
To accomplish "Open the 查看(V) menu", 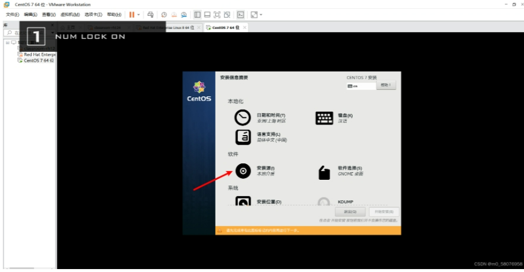I will click(49, 15).
